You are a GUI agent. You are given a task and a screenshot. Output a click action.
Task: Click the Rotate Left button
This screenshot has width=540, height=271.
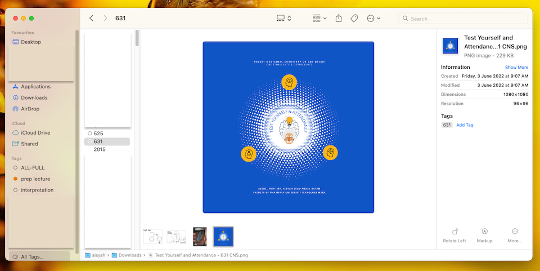tap(454, 236)
